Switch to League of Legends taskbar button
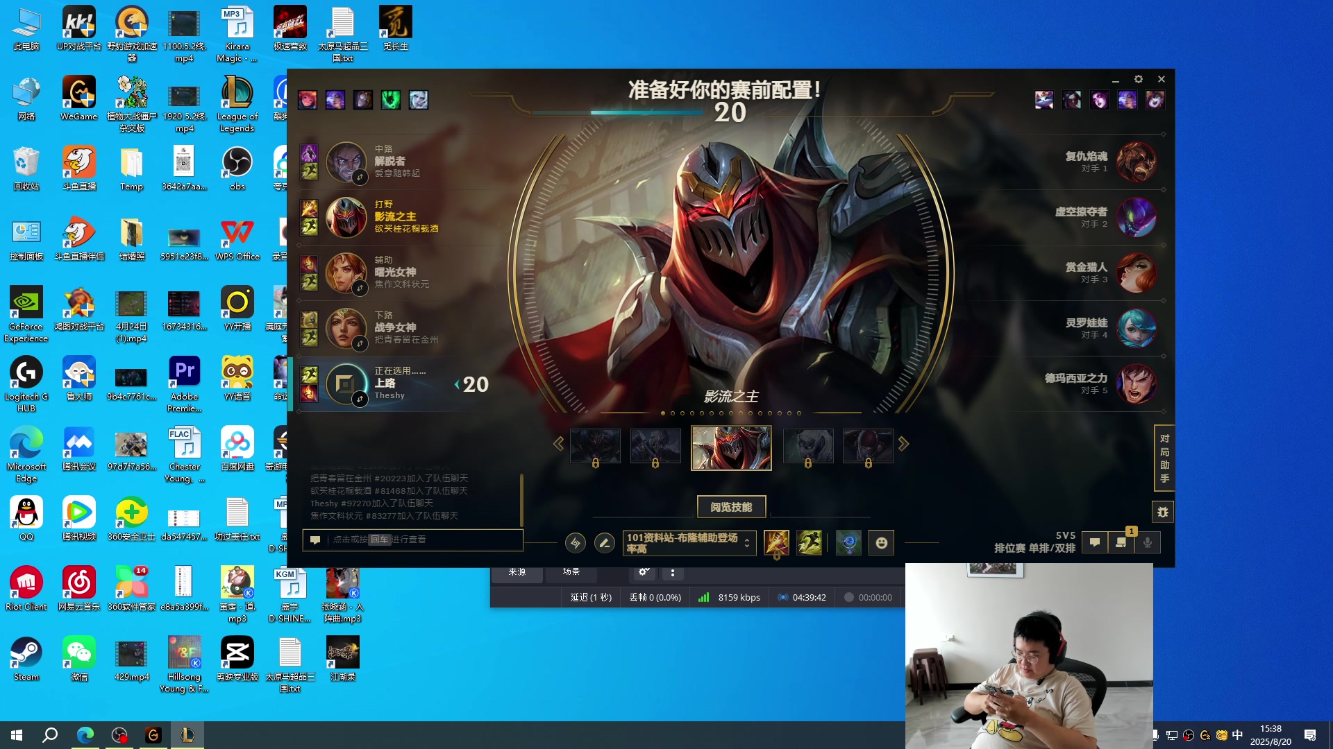The image size is (1333, 749). pyautogui.click(x=187, y=735)
